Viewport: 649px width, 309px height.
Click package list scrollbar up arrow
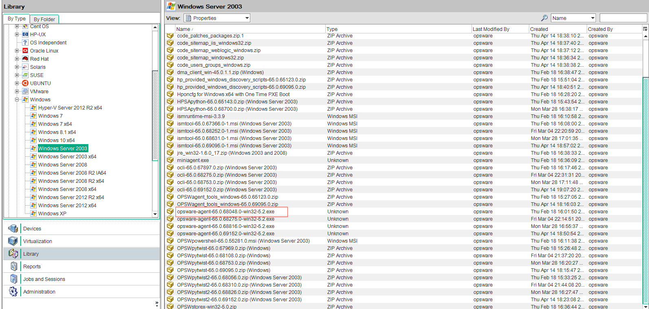click(x=645, y=36)
